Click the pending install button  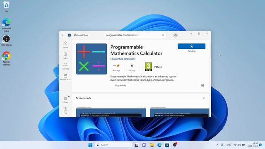click(x=192, y=46)
